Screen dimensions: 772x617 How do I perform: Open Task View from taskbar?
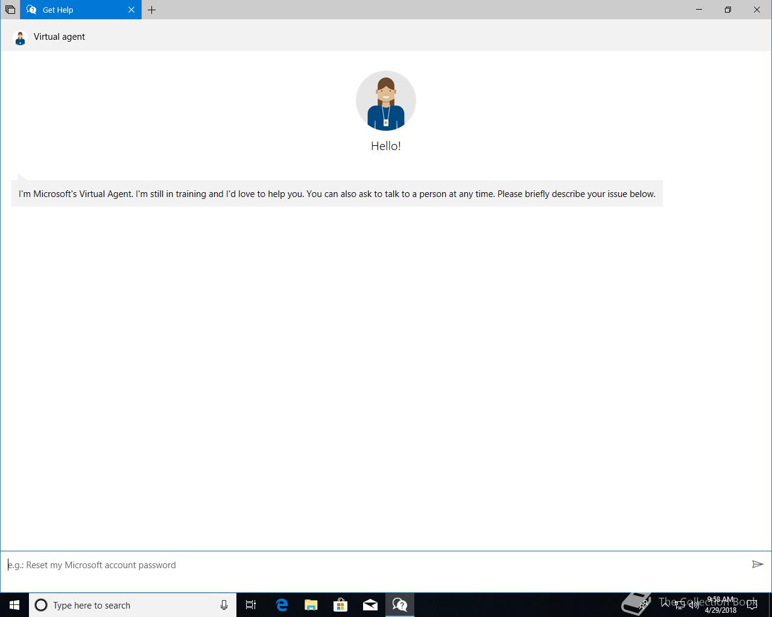[x=251, y=605]
